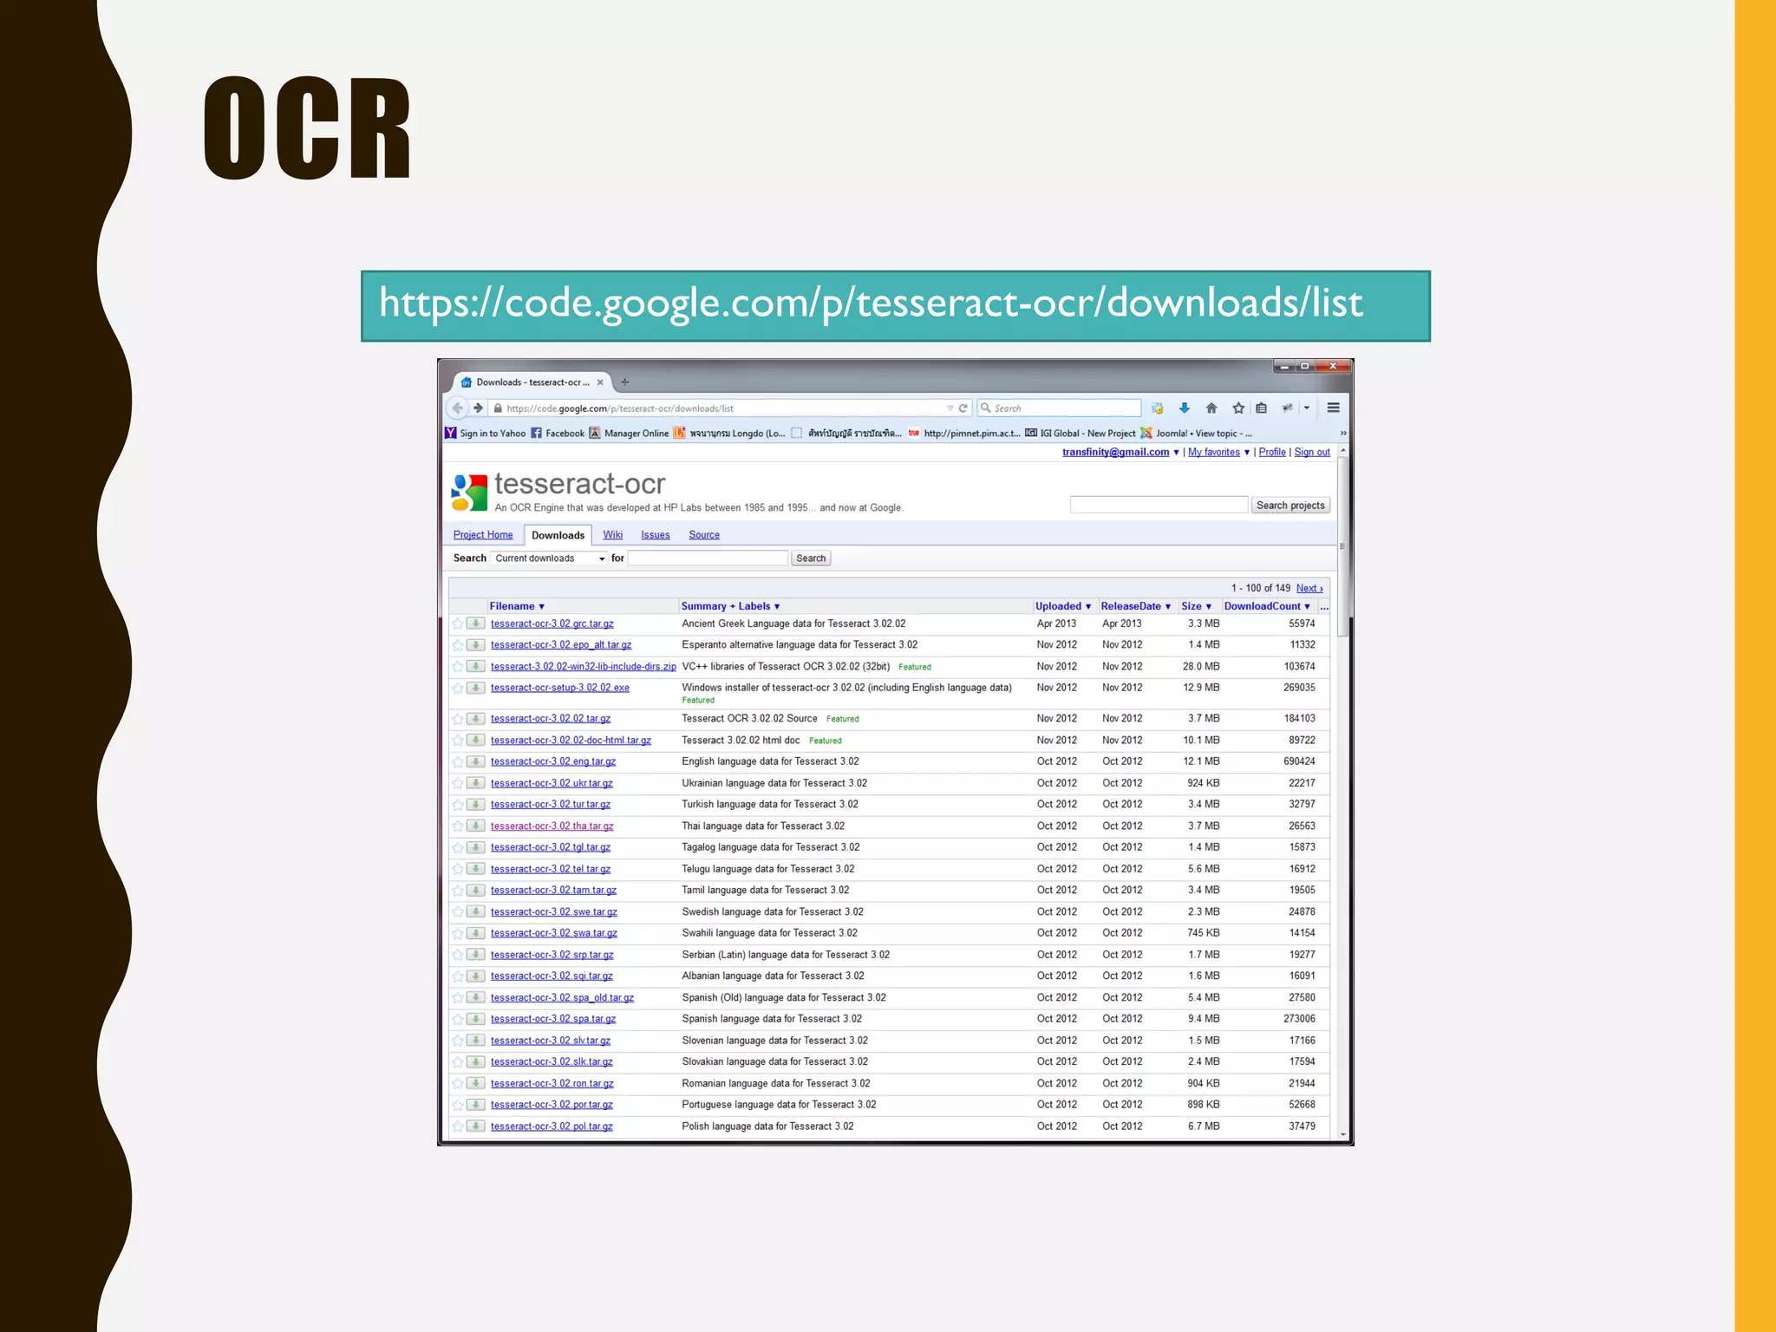Open the Profile link

[1272, 453]
